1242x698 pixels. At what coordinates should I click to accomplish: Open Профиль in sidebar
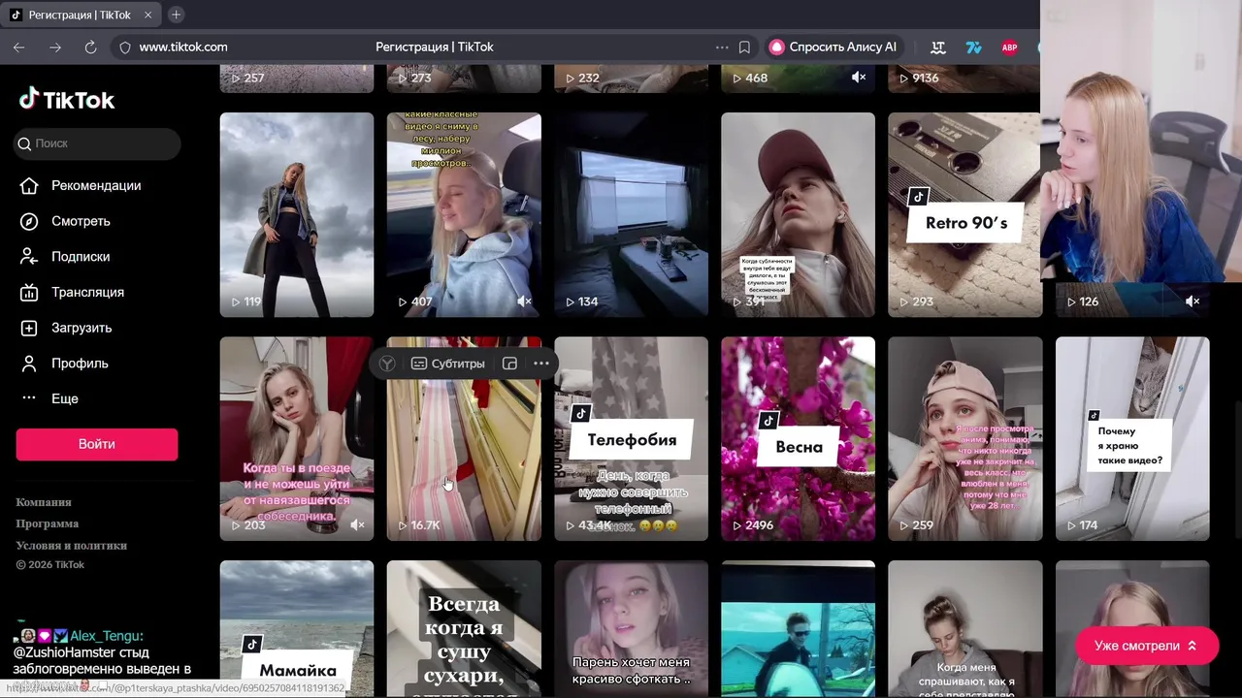click(x=65, y=364)
